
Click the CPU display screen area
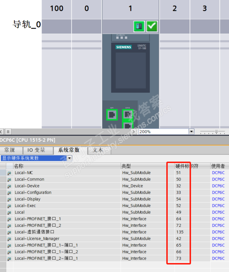[131, 71]
